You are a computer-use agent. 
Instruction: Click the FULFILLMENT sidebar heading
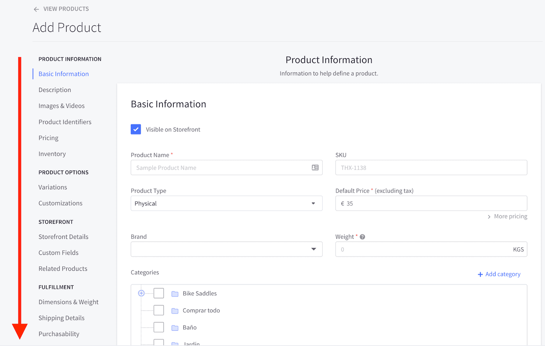(56, 287)
